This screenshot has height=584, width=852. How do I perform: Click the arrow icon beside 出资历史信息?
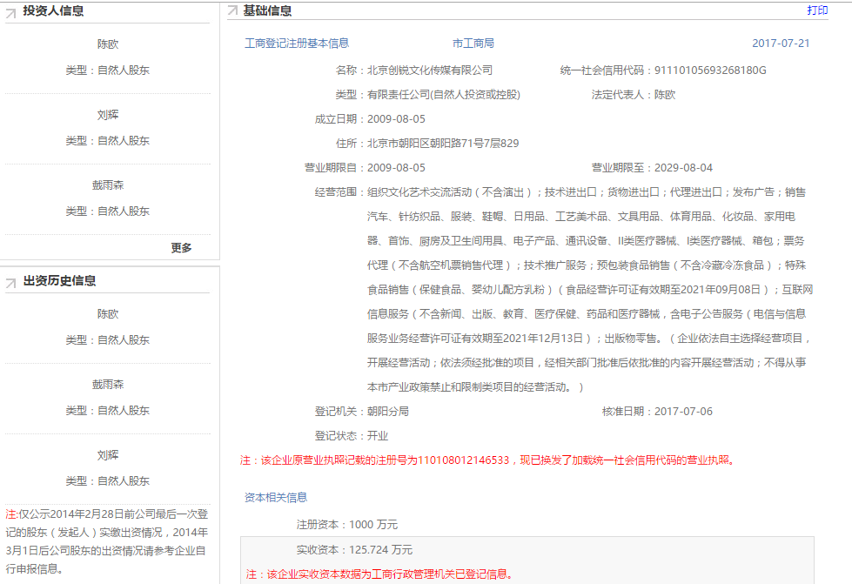click(x=10, y=283)
